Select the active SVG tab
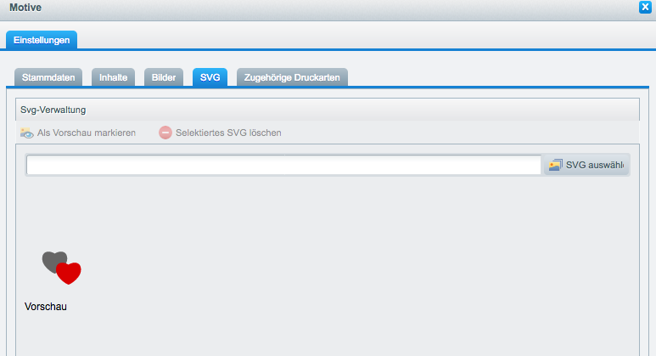This screenshot has width=656, height=356. click(x=210, y=77)
